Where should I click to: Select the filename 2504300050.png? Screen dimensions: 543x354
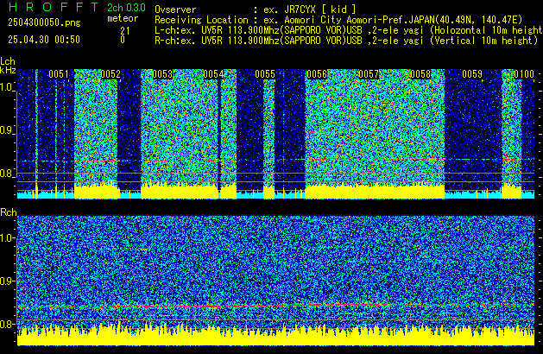(44, 22)
